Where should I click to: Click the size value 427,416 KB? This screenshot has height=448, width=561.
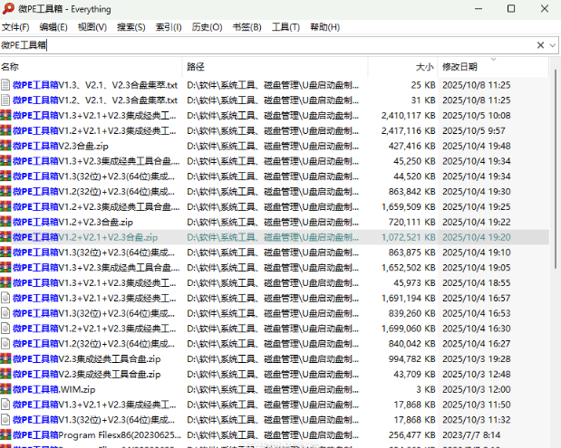tap(411, 146)
